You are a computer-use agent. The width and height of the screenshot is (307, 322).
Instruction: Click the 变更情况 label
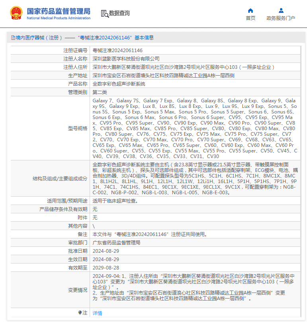78,290
